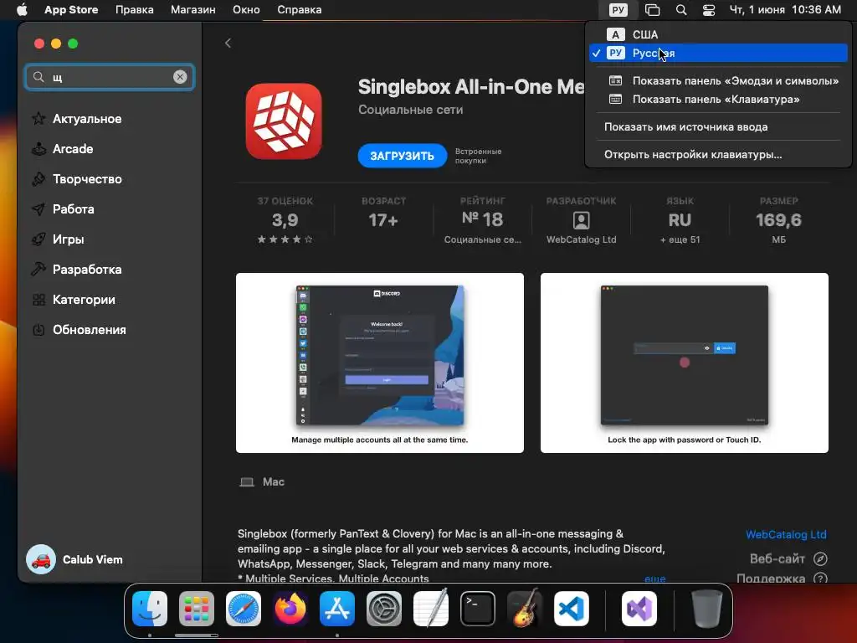This screenshot has width=857, height=643.
Task: Open Finder from the Dock
Action: coord(150,609)
